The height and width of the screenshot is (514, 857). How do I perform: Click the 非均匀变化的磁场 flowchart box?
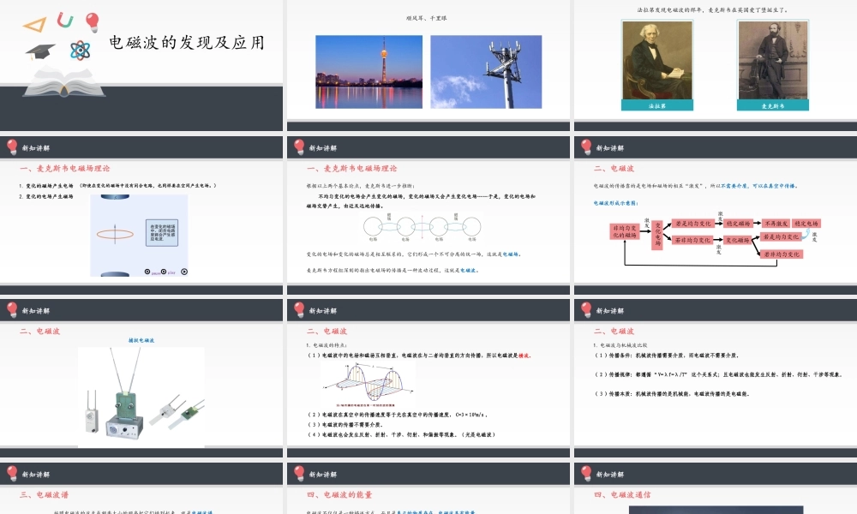point(625,231)
